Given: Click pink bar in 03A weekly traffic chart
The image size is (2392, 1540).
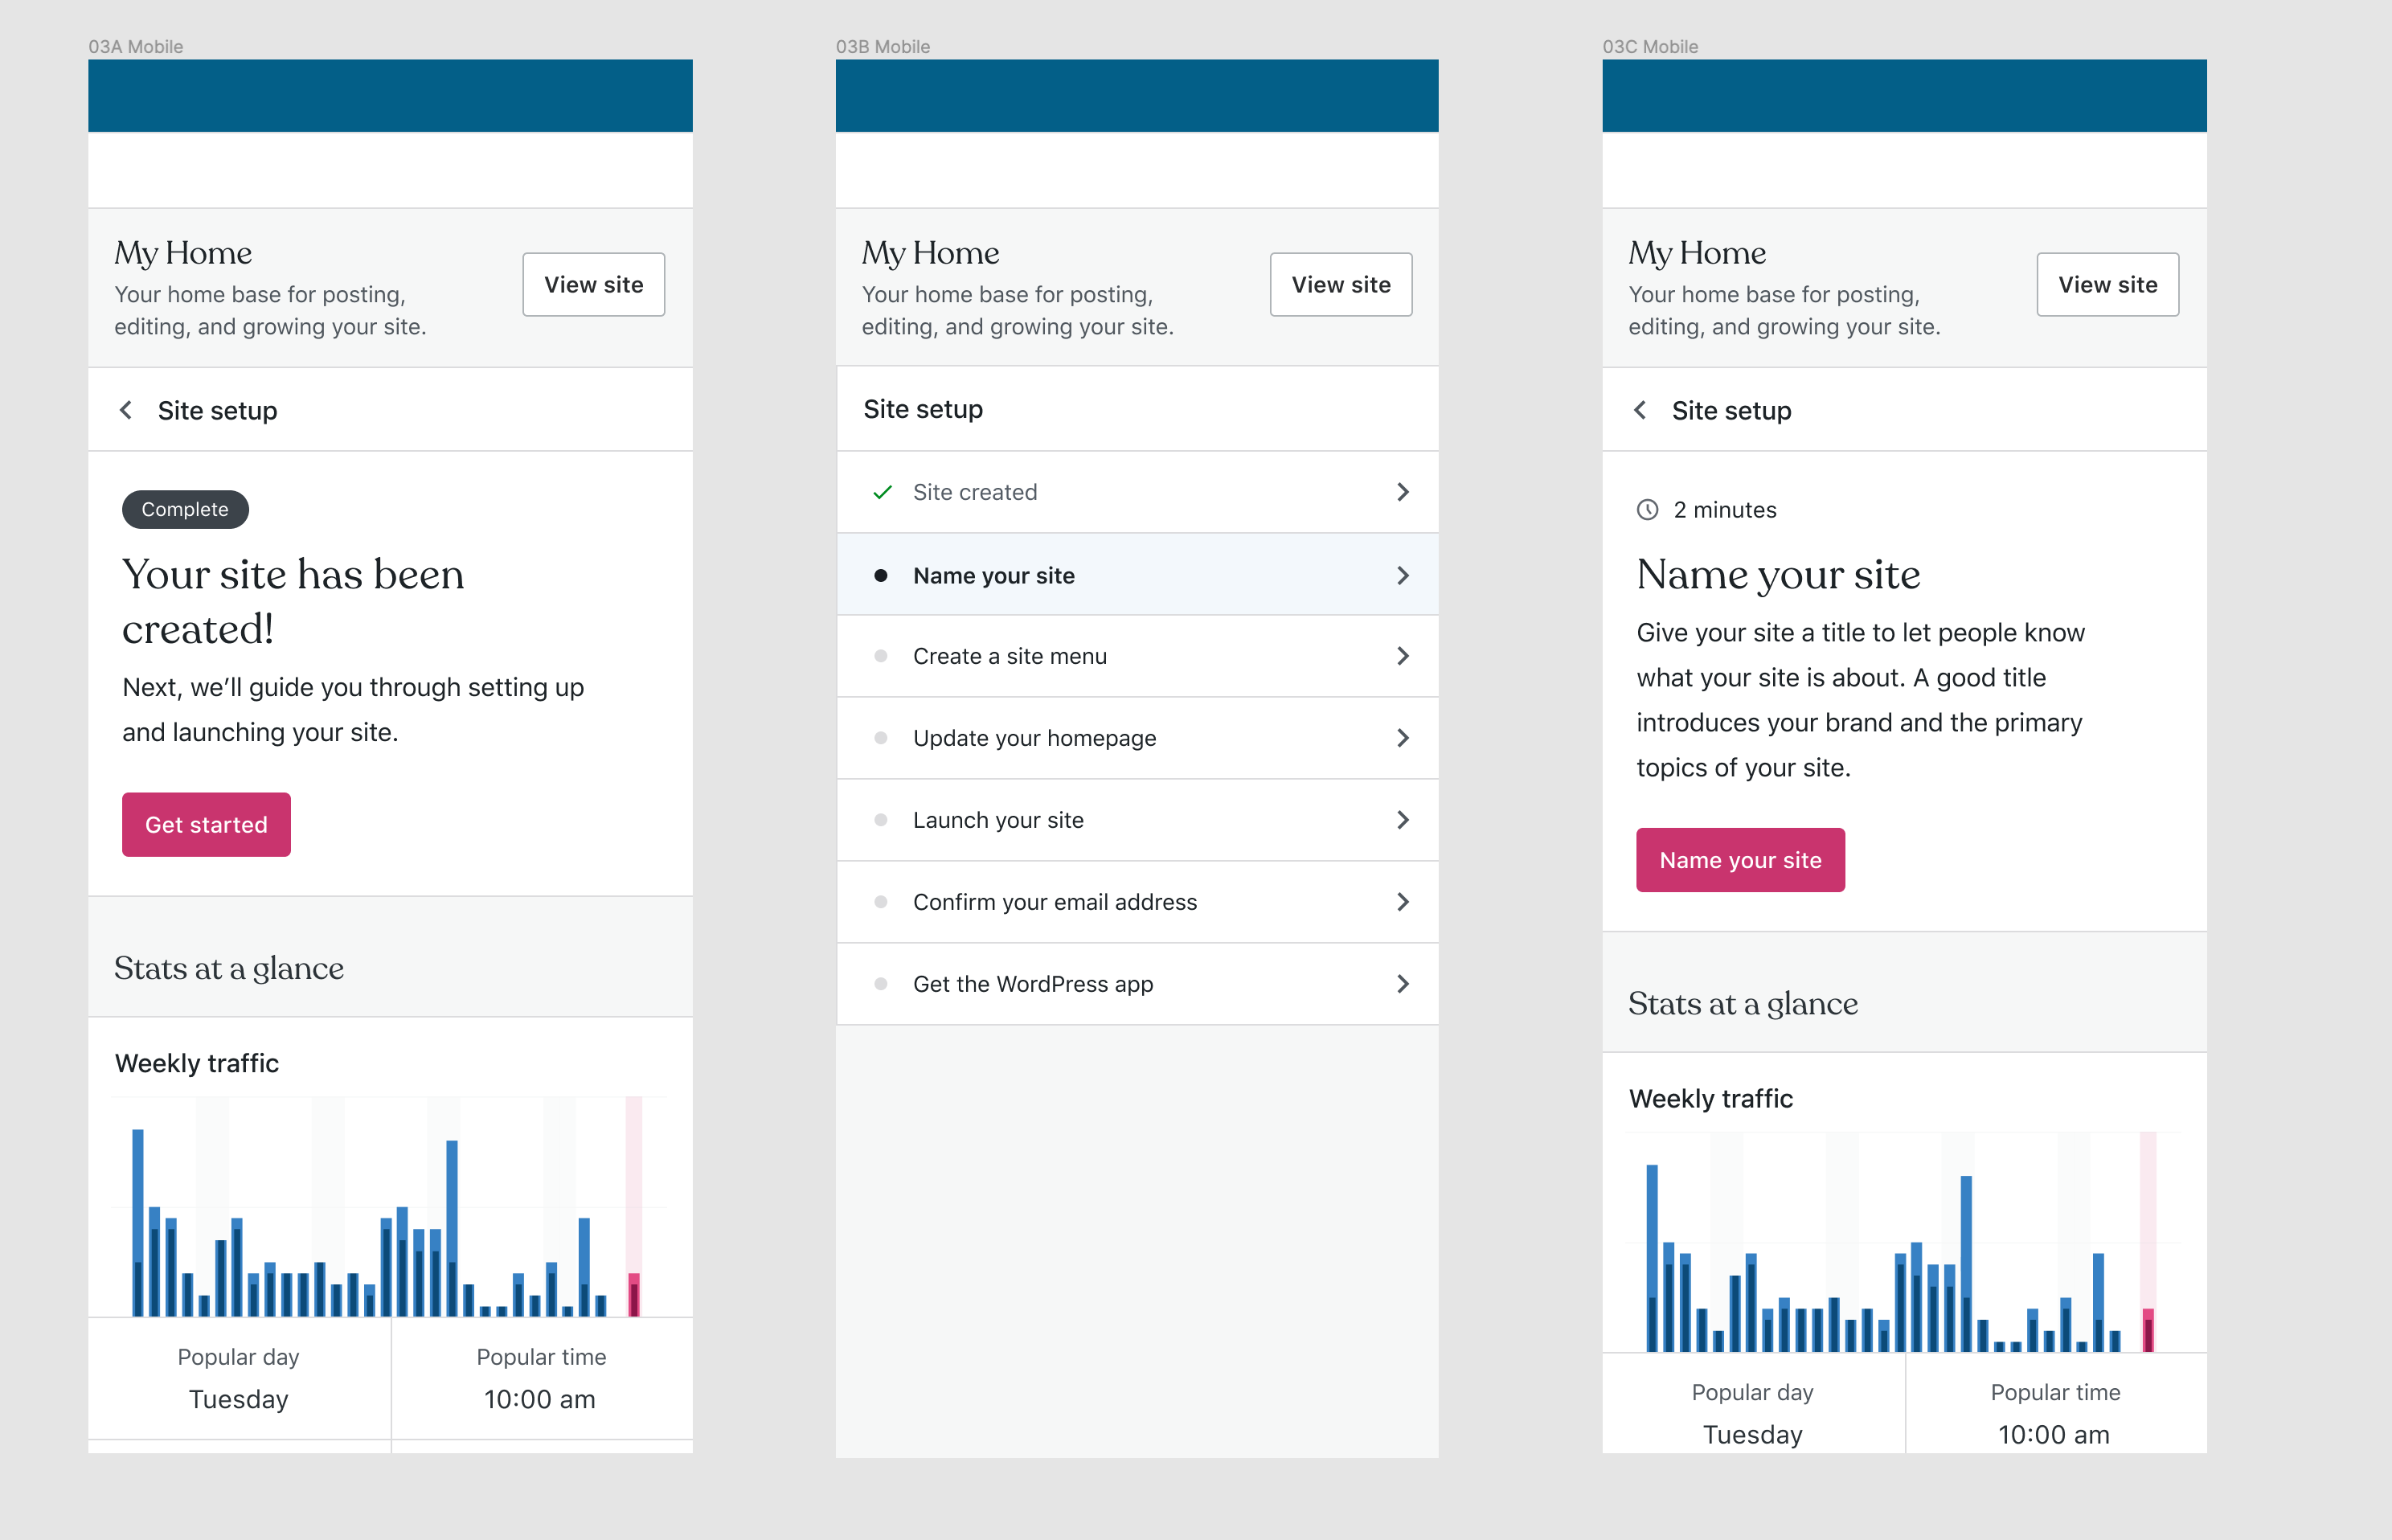Looking at the screenshot, I should 634,1294.
